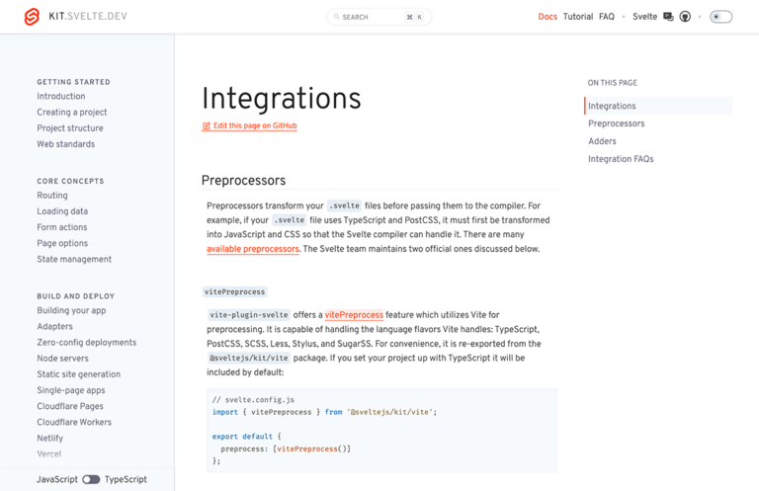Click the TypeScript label in sidebar footer
The image size is (759, 491).
click(126, 479)
